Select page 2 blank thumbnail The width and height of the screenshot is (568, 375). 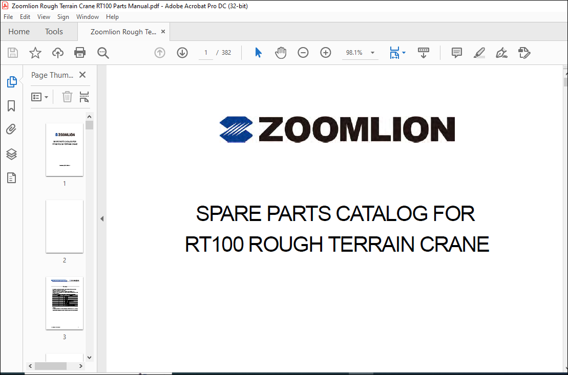65,226
